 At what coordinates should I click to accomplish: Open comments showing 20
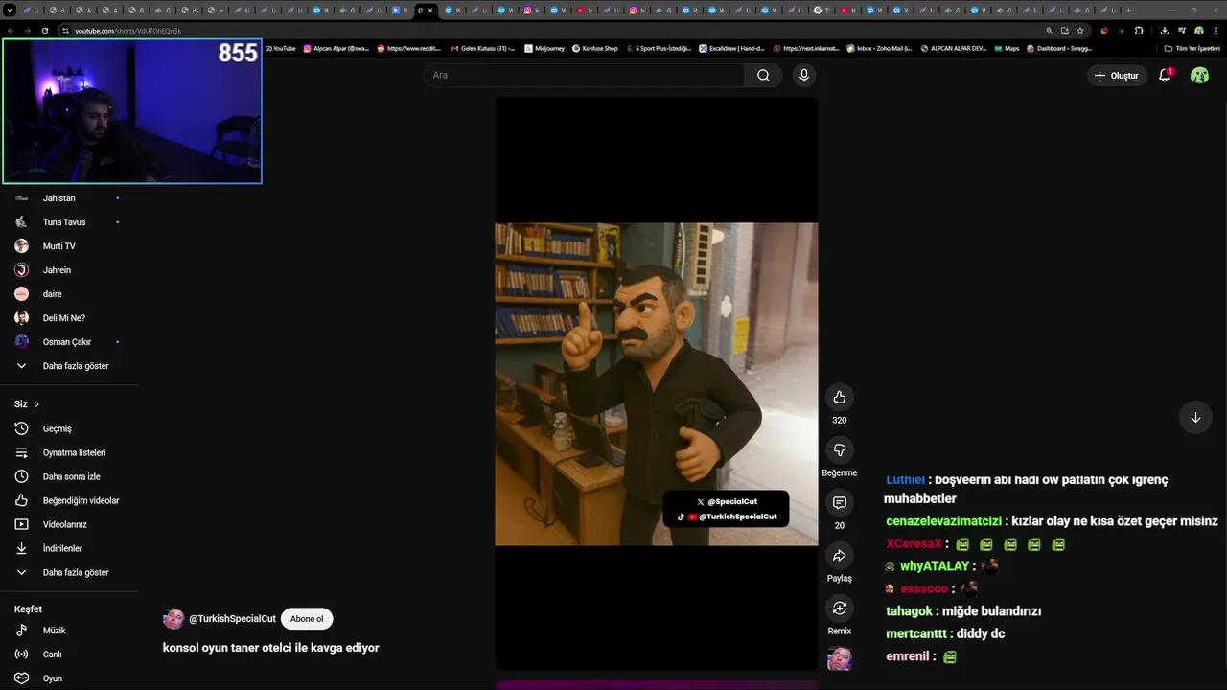pyautogui.click(x=840, y=502)
